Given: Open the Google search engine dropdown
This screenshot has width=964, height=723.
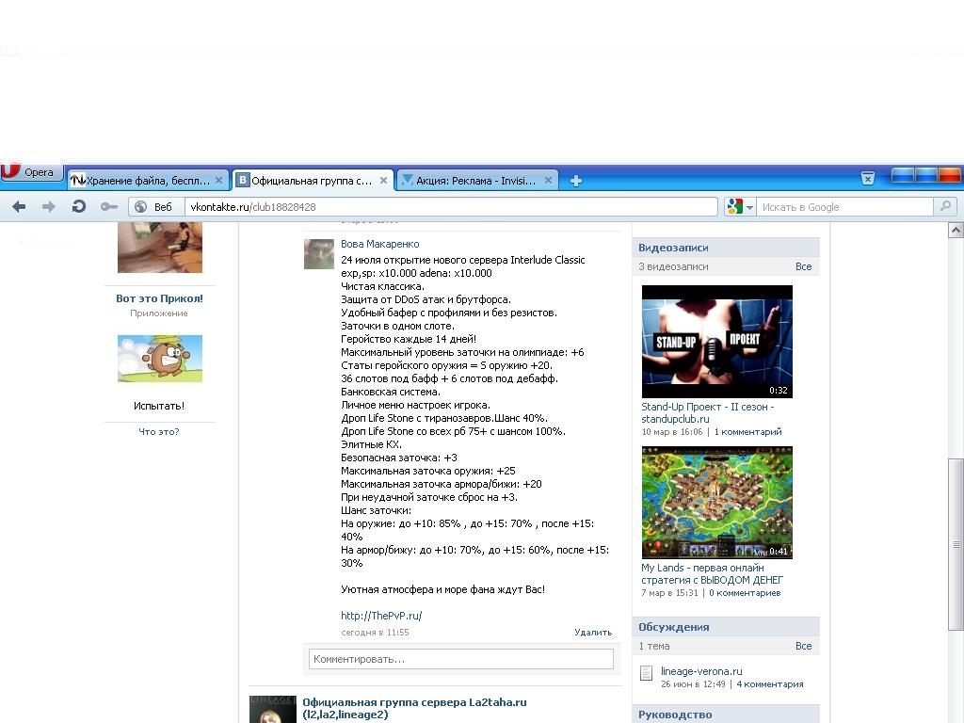Looking at the screenshot, I should point(740,207).
